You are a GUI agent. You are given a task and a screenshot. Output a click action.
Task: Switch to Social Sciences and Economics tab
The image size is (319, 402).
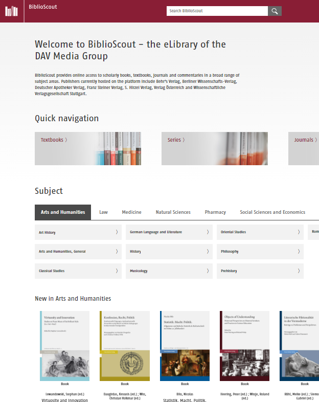click(x=272, y=212)
